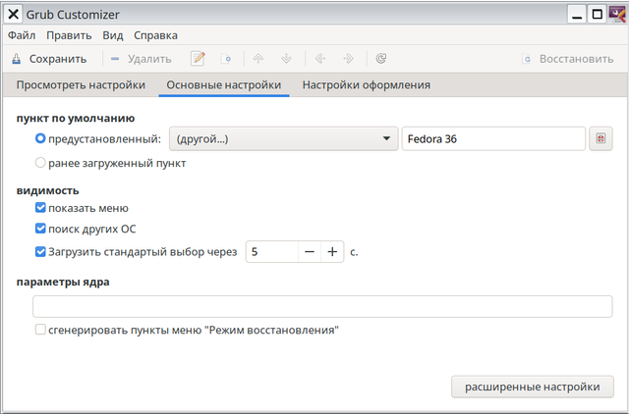
Task: Decrease timeout with minus button
Action: tap(310, 252)
